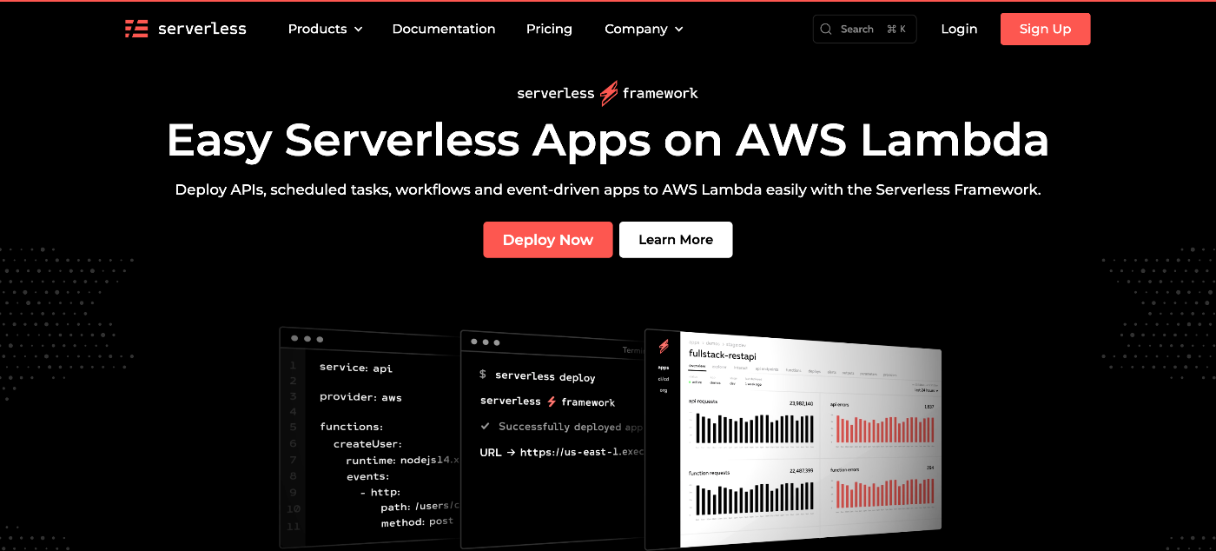Click the 'method: post' code line
Image resolution: width=1216 pixels, height=551 pixels.
(417, 522)
